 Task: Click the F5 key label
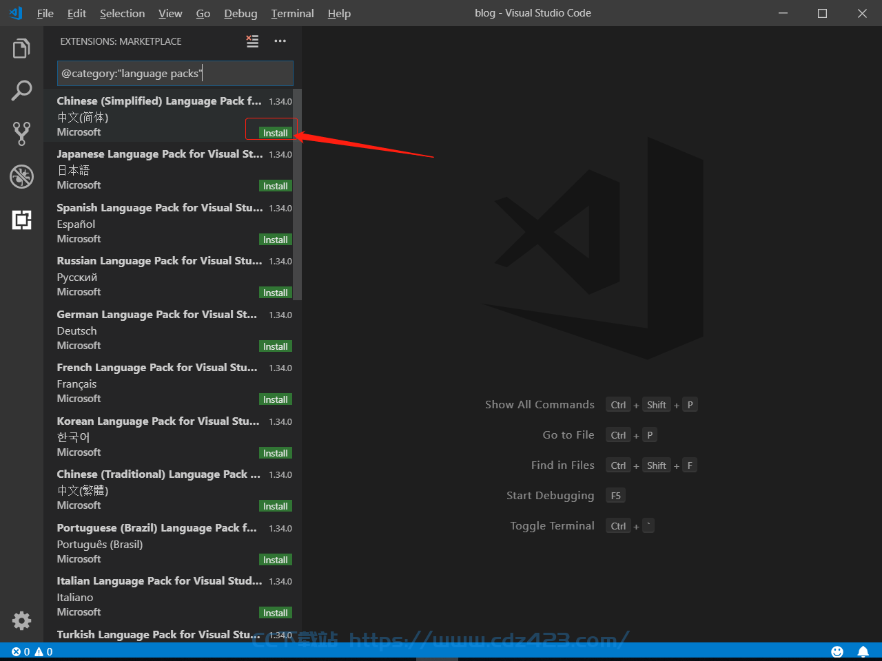click(x=616, y=496)
